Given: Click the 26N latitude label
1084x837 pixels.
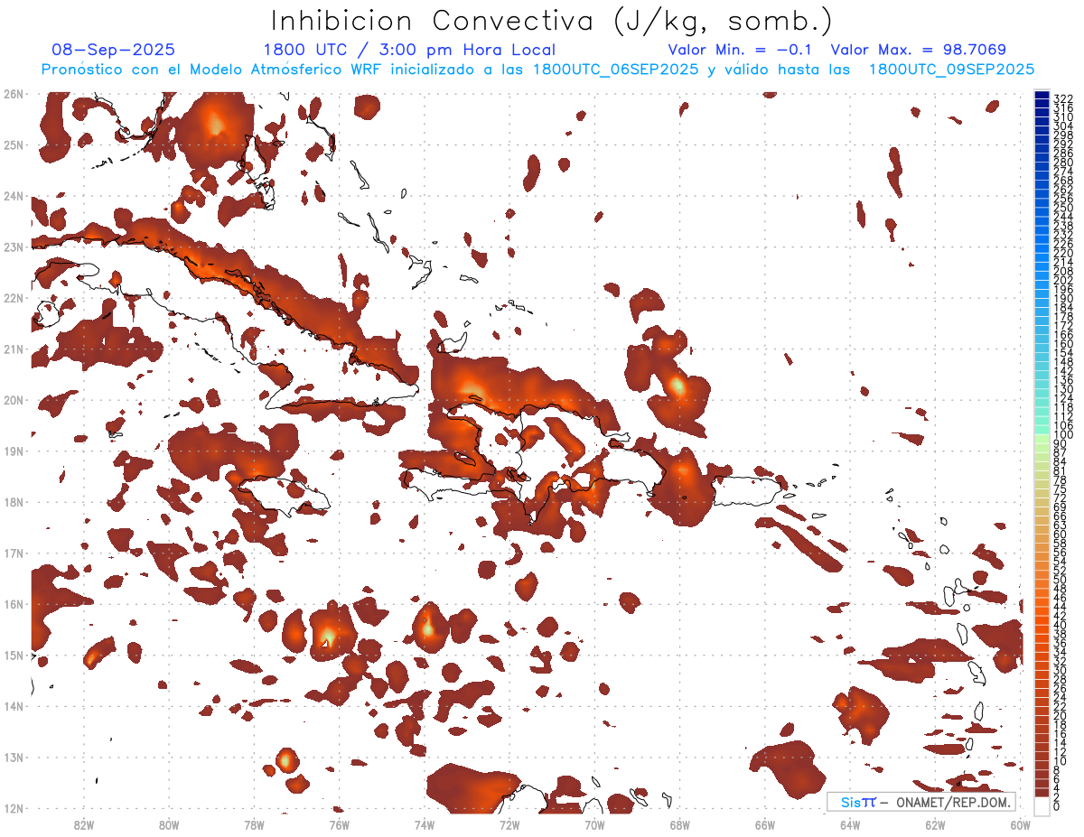Looking at the screenshot, I should [x=14, y=94].
